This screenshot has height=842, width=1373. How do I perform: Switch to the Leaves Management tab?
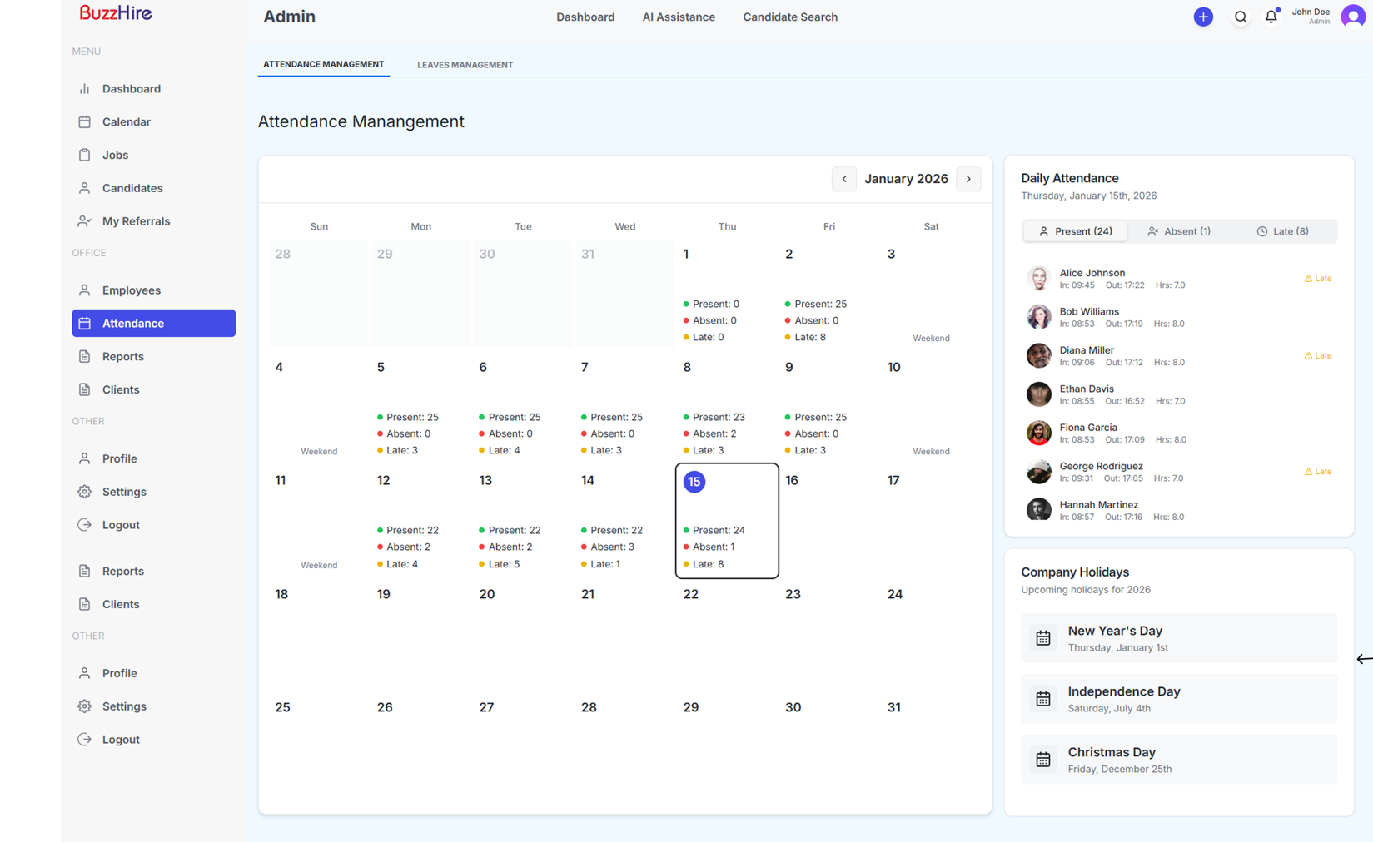tap(465, 64)
